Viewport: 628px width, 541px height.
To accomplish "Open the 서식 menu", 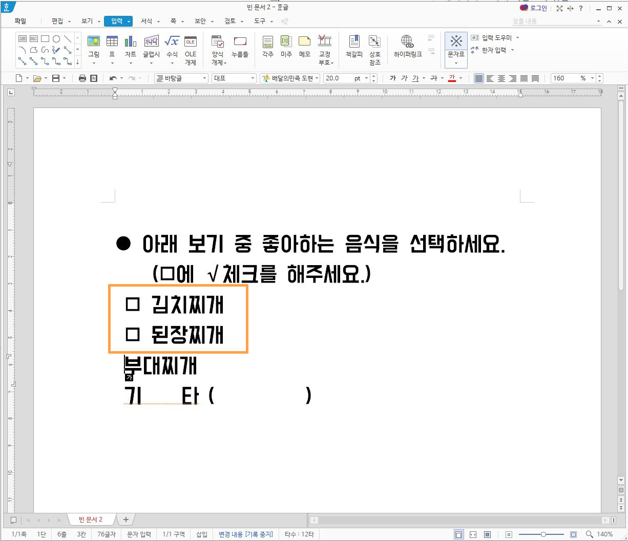I will (146, 21).
